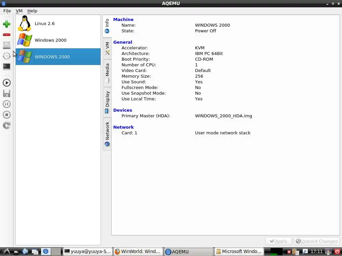
Task: Click the 'WINDOWS_2000_HDA.img' disk value
Action: 223,116
